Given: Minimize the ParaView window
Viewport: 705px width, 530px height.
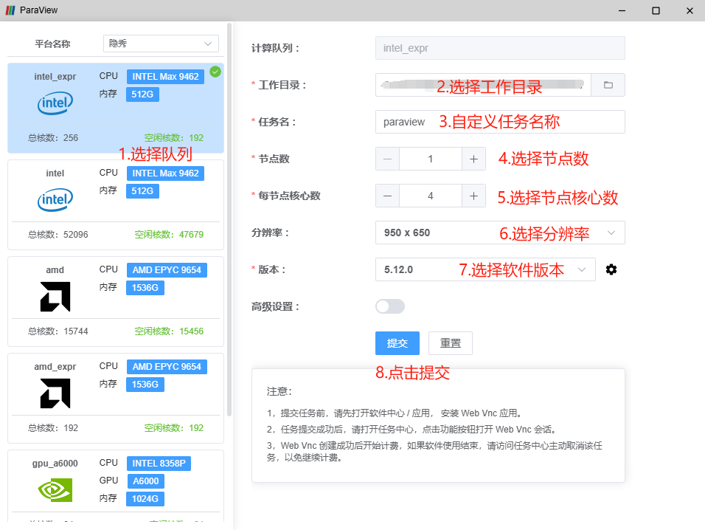Looking at the screenshot, I should pos(622,10).
